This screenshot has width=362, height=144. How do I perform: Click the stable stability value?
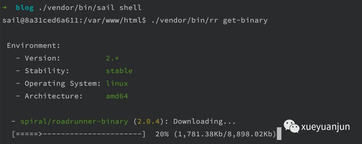click(x=119, y=71)
